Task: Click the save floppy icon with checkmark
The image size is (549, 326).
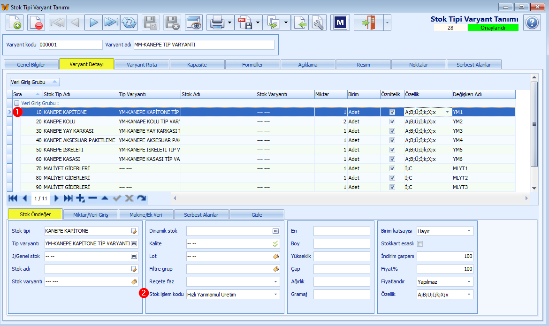Action: [x=151, y=23]
